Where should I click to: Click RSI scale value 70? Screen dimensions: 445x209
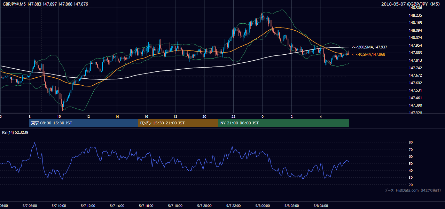point(411,149)
